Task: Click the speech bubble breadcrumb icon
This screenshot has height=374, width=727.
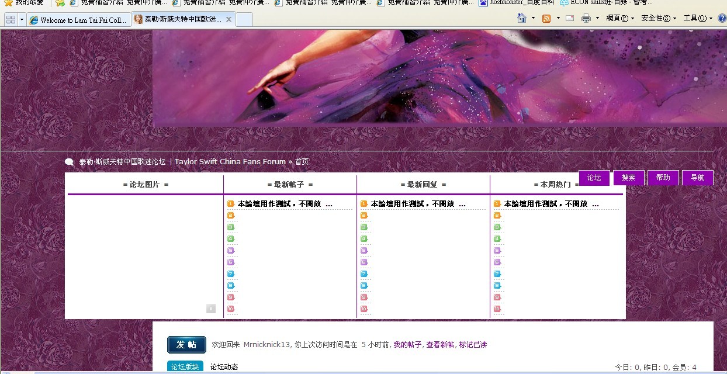Action: coord(70,162)
